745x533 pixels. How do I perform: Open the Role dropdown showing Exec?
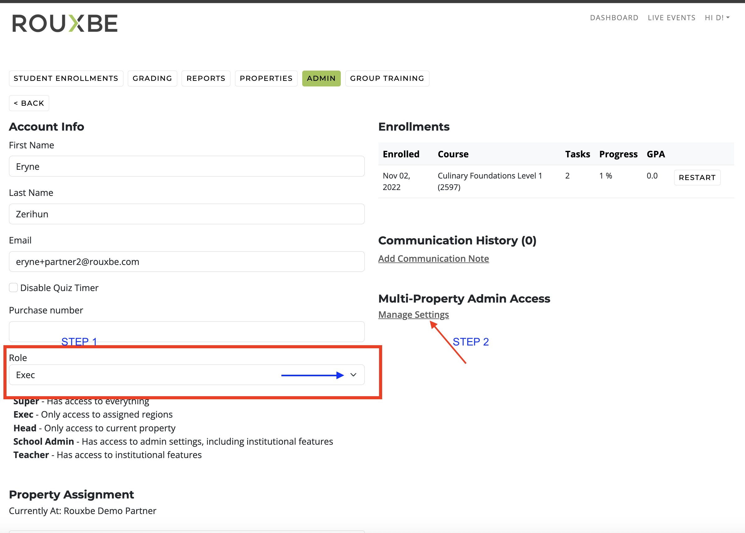187,375
